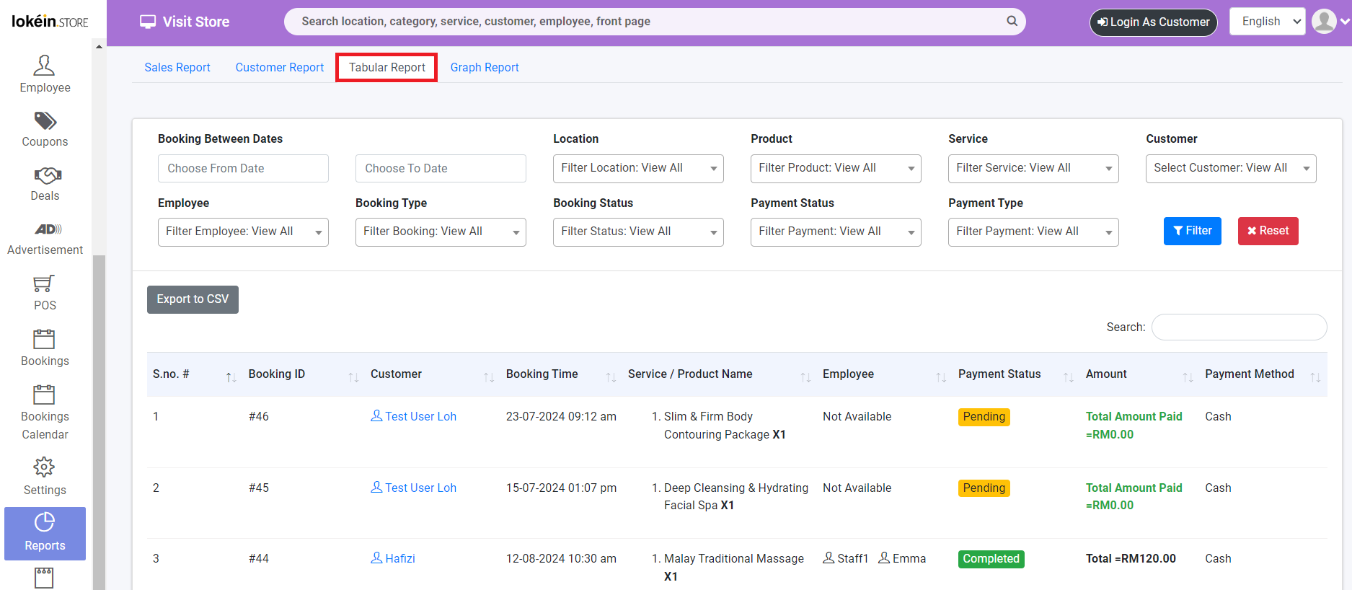The width and height of the screenshot is (1352, 590).
Task: Open customer Hafizi link
Action: (393, 558)
